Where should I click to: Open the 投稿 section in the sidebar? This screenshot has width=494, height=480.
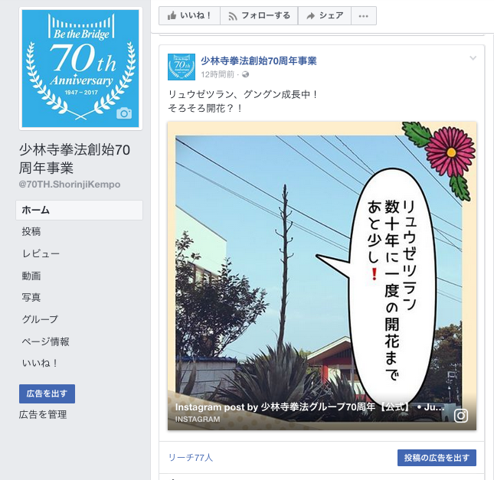coord(31,231)
